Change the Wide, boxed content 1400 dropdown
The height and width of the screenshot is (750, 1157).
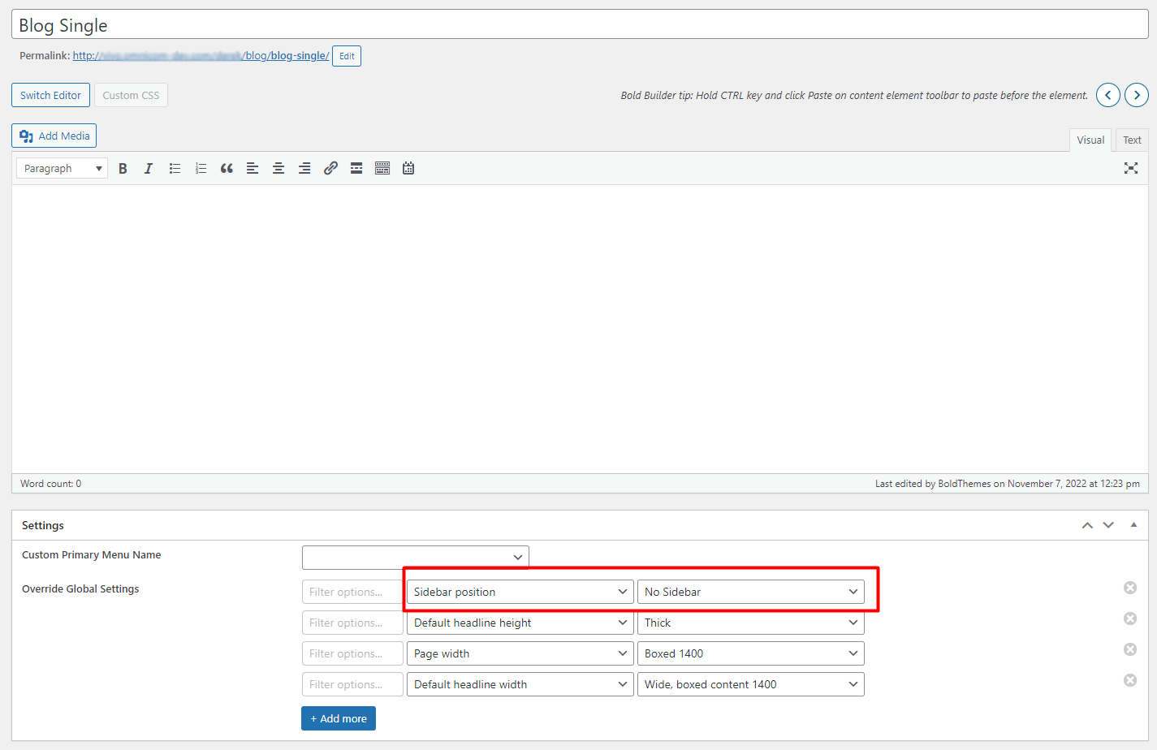point(751,684)
